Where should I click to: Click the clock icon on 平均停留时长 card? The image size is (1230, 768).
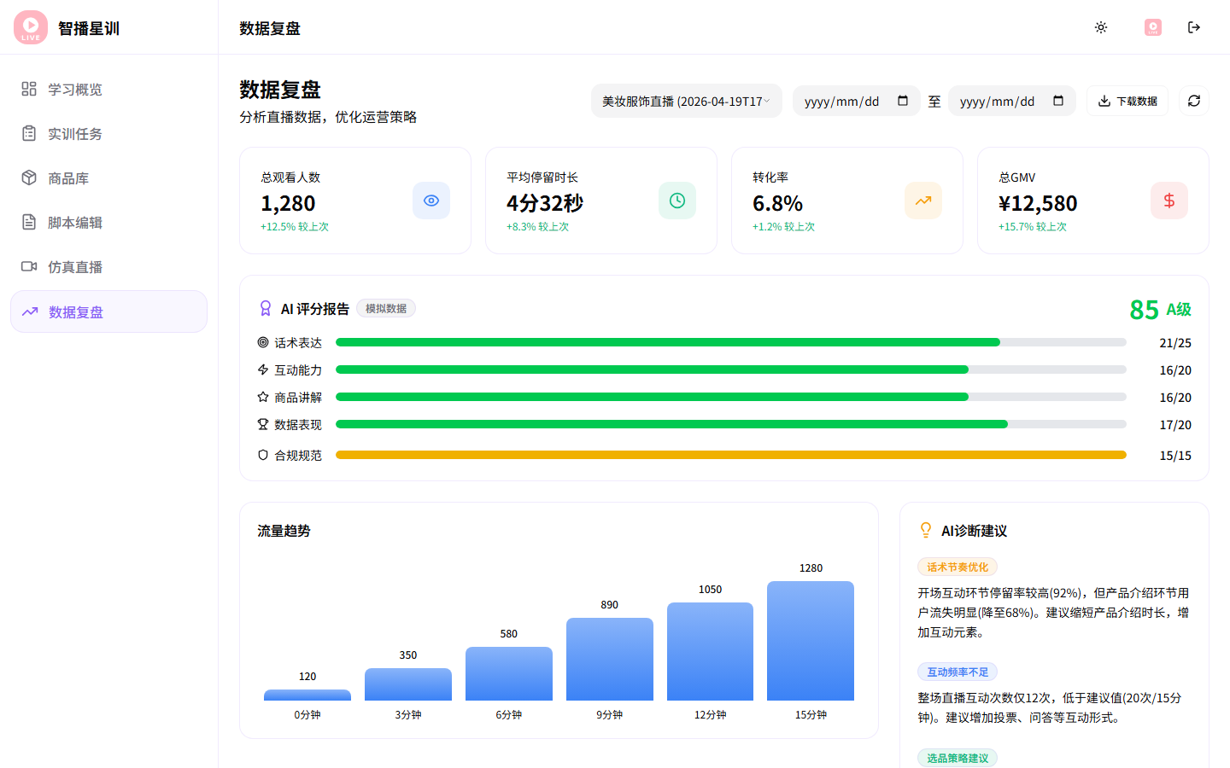tap(677, 201)
